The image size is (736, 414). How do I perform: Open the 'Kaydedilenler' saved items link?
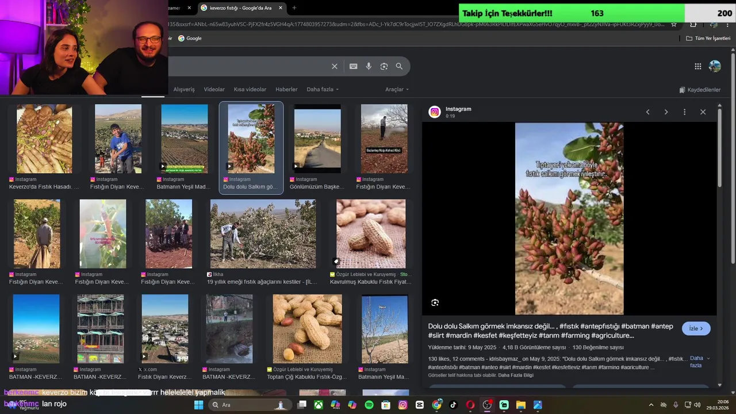(x=700, y=90)
